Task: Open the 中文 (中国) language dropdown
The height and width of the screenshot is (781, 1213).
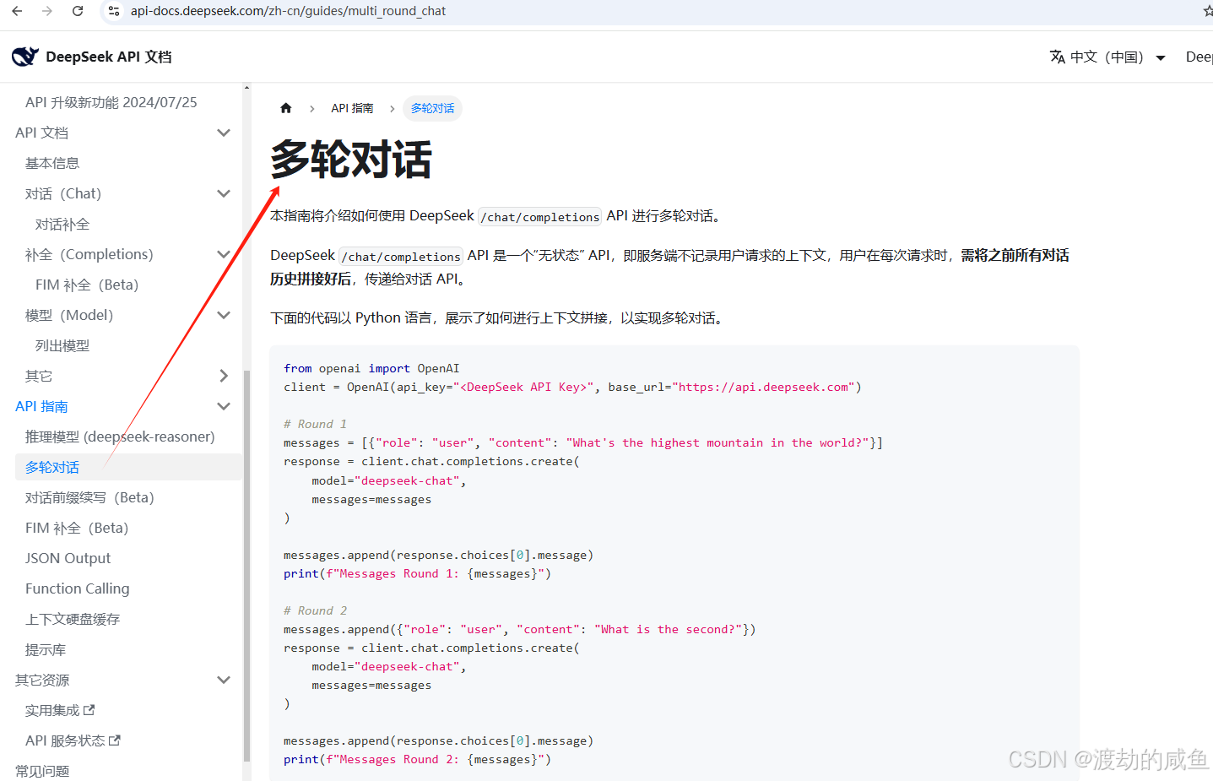Action: tap(1107, 57)
